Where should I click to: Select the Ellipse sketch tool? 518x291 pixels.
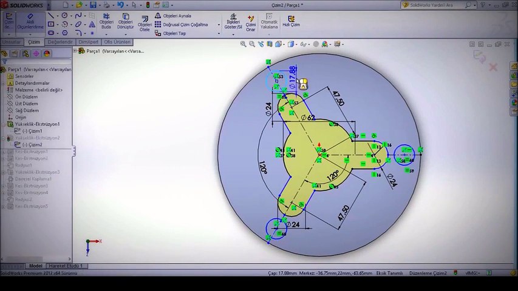coord(78,24)
